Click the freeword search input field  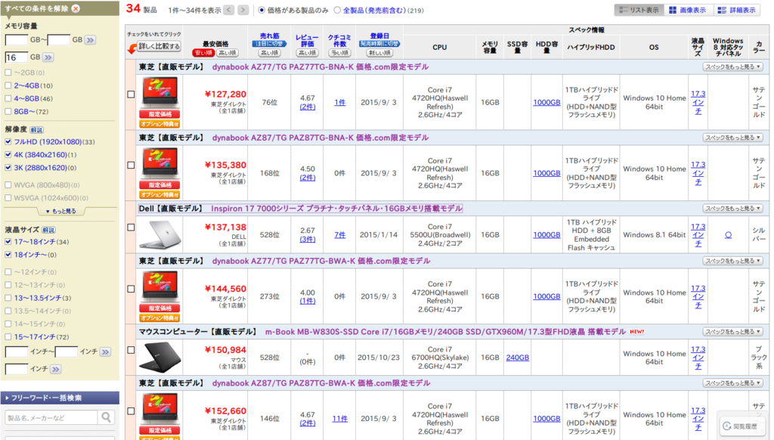tap(49, 417)
